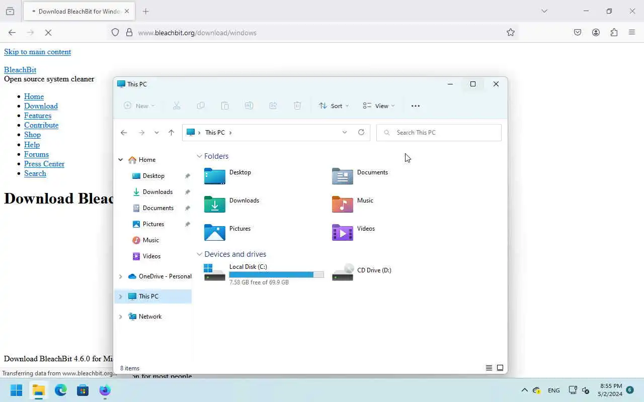Open Windows Start menu
This screenshot has width=644, height=402.
(17, 390)
